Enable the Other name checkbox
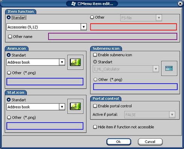 (10, 36)
